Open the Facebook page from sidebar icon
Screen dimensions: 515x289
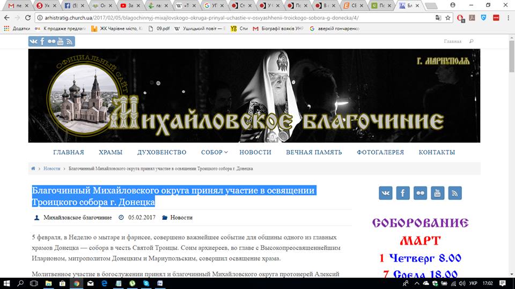(403, 193)
